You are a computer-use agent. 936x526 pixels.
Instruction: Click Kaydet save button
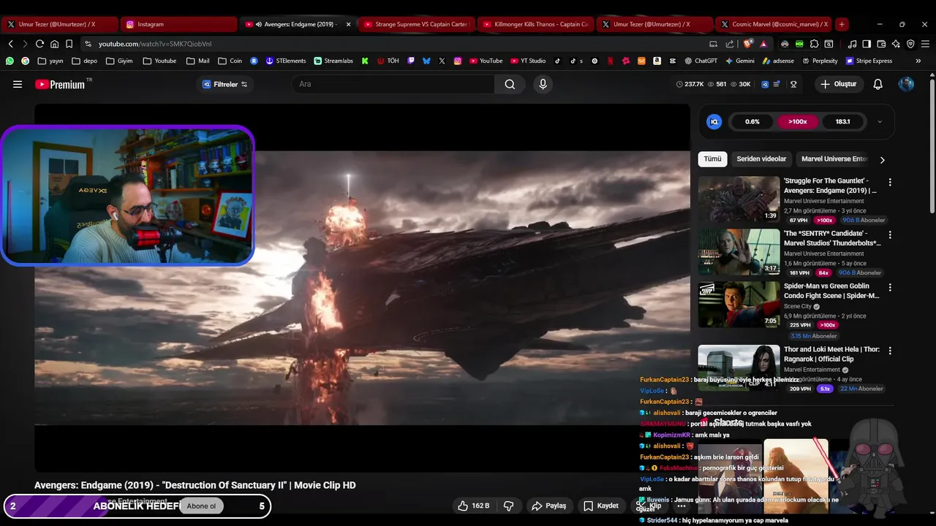coord(601,506)
